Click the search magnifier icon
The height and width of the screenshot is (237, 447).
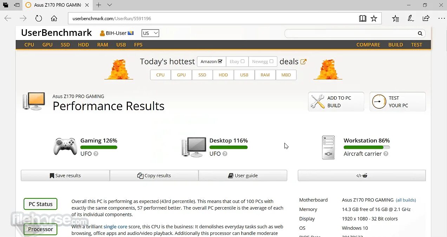420,33
